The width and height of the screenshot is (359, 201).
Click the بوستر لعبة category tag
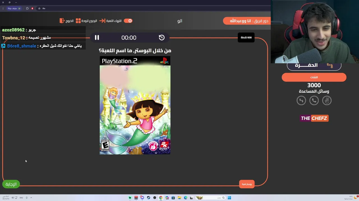pos(247,184)
